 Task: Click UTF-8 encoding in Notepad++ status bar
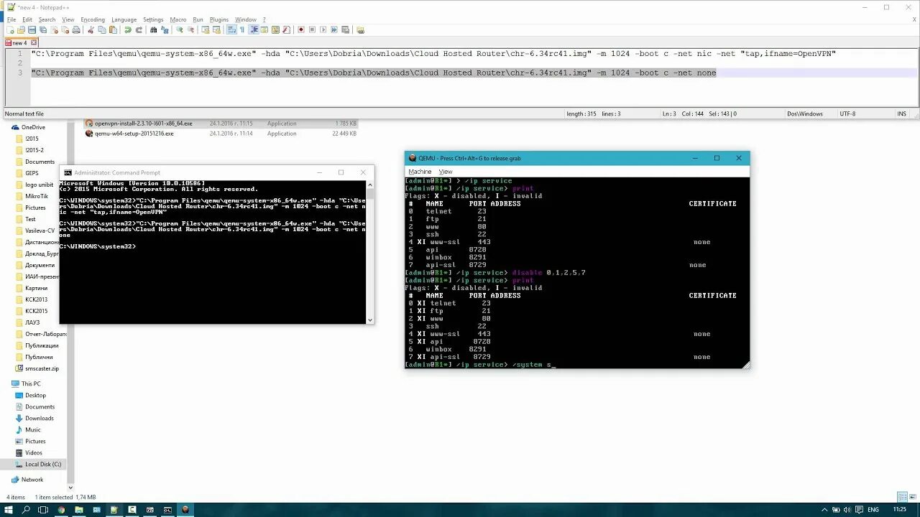(847, 113)
